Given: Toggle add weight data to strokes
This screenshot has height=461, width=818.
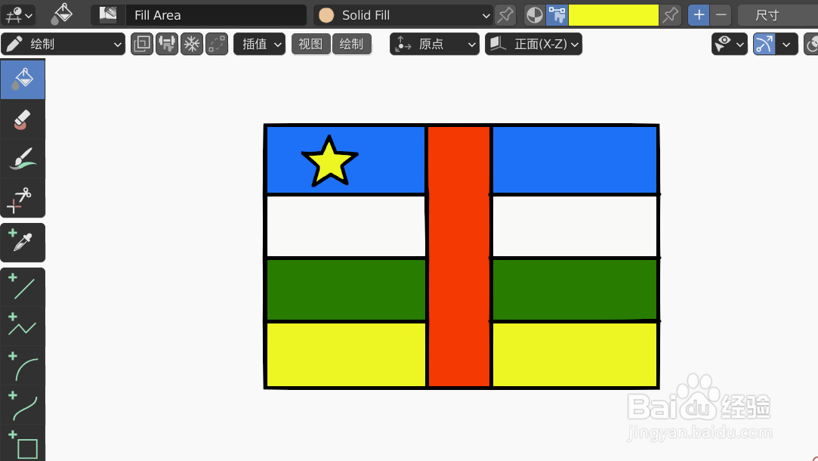Looking at the screenshot, I should [167, 44].
